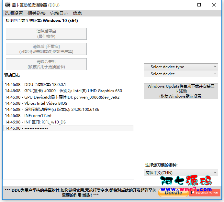Click the yellow Donate button

pyautogui.click(x=174, y=193)
